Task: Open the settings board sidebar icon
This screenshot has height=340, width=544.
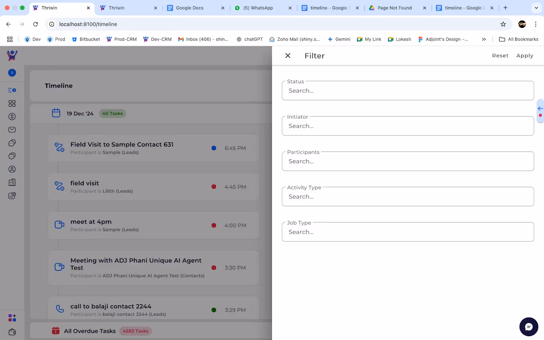Action: pos(12,195)
